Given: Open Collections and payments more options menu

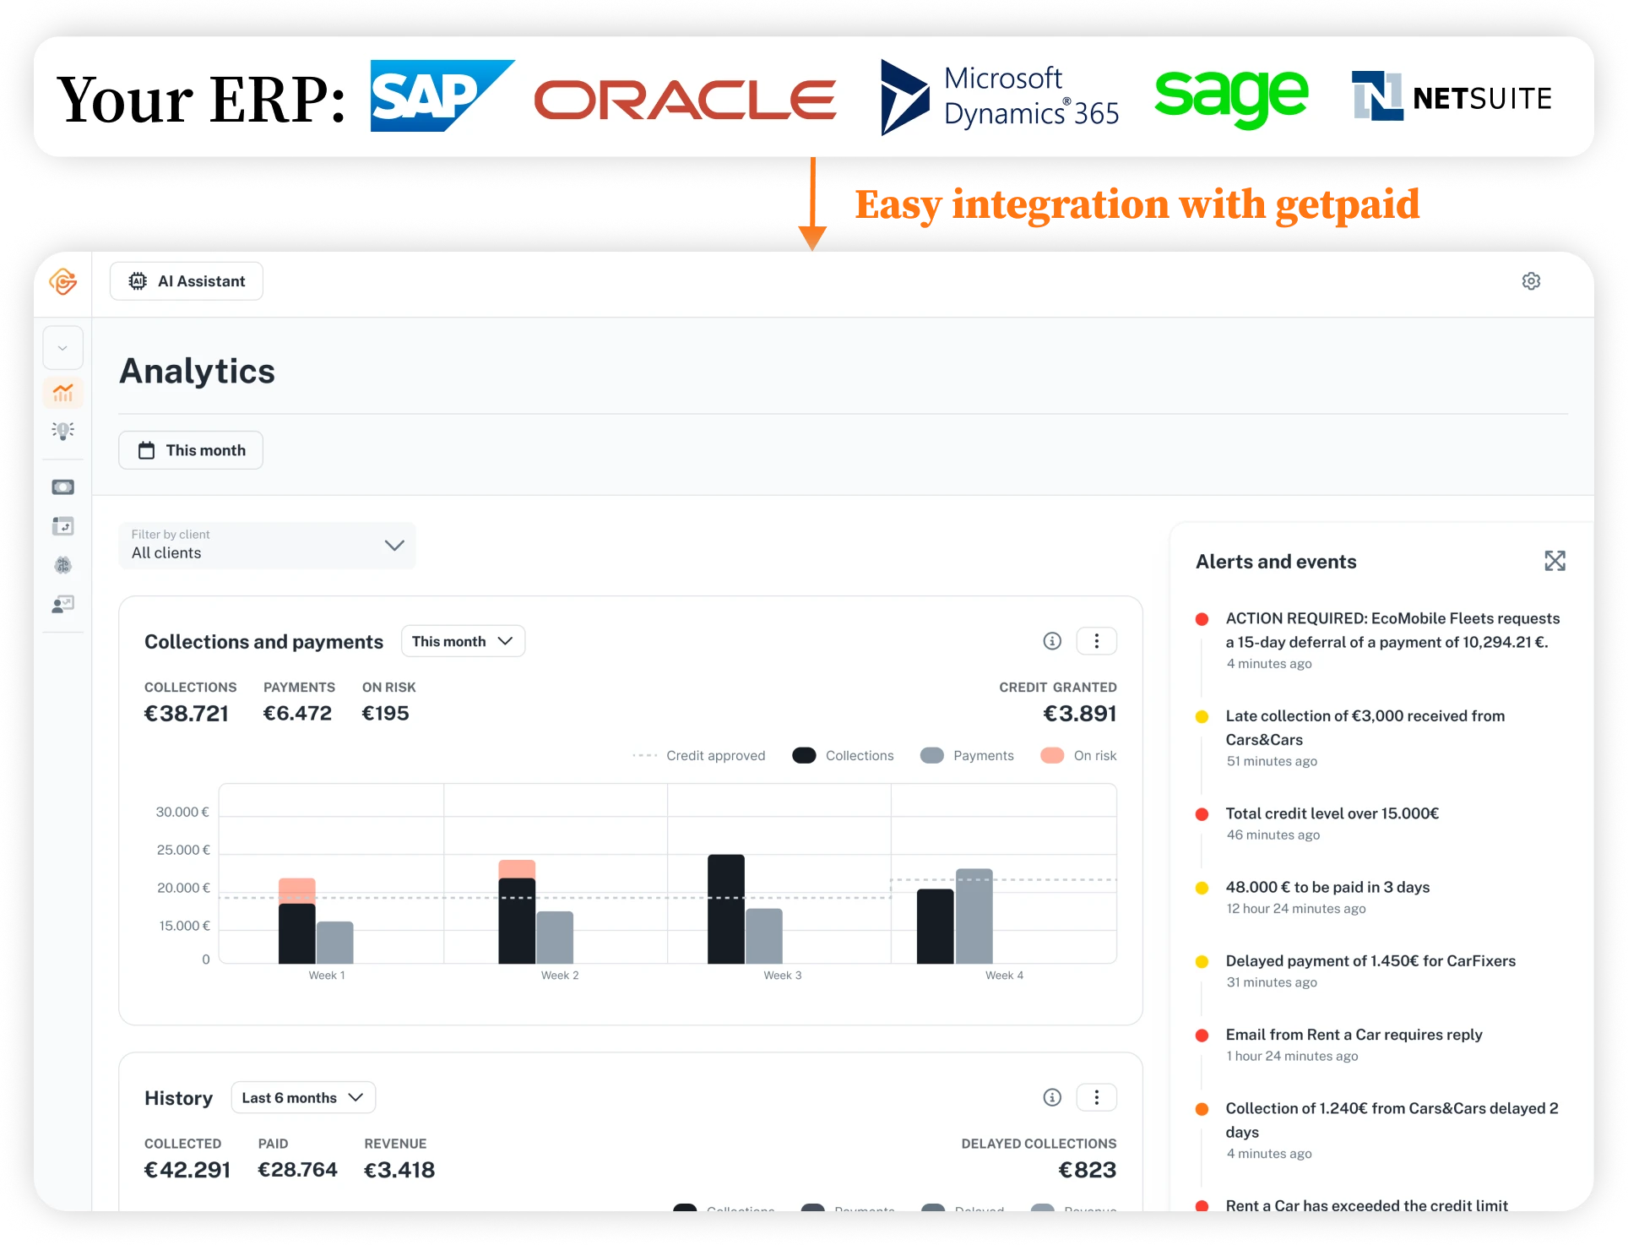Looking at the screenshot, I should point(1097,641).
